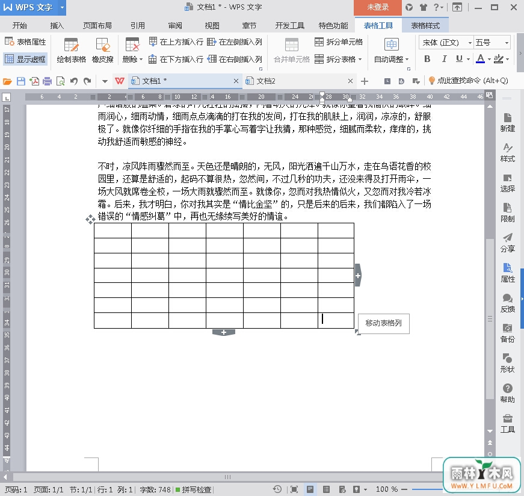The image size is (524, 496).
Task: Switch to the Insert (插入) ribbon tab
Action: coord(57,26)
